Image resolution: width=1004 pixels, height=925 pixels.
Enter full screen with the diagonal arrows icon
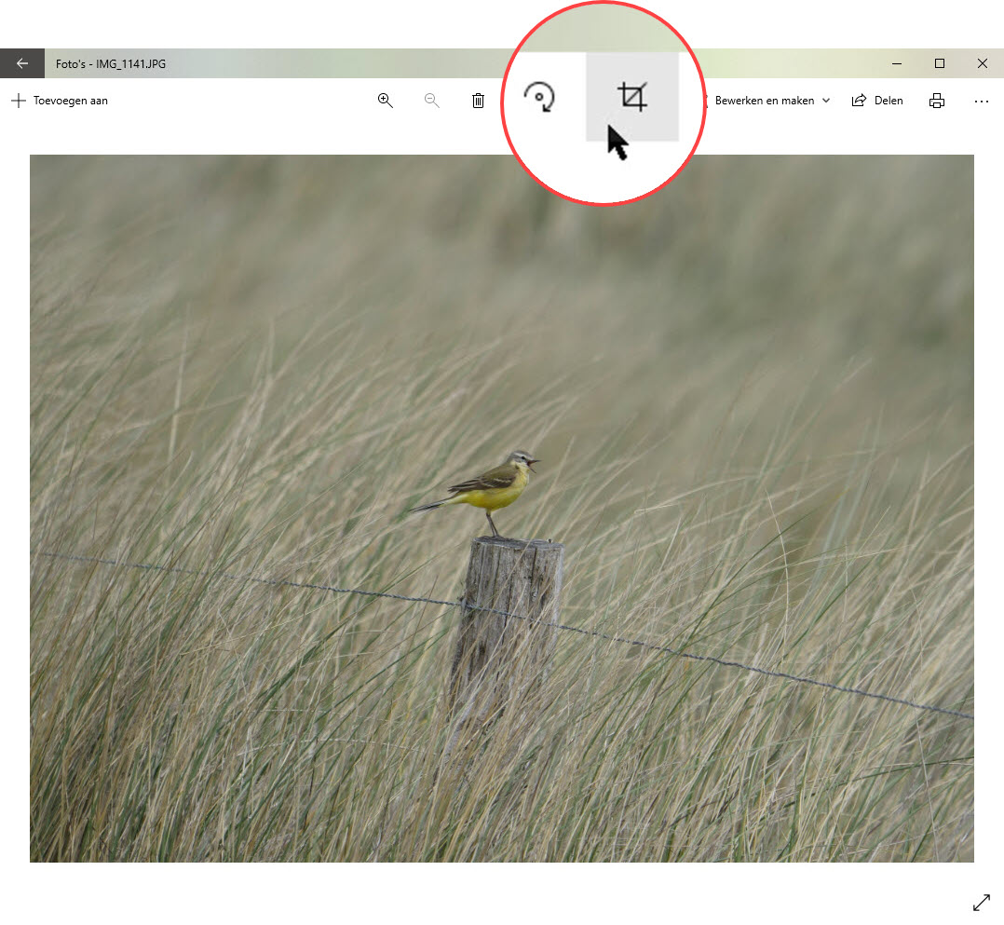tap(981, 903)
